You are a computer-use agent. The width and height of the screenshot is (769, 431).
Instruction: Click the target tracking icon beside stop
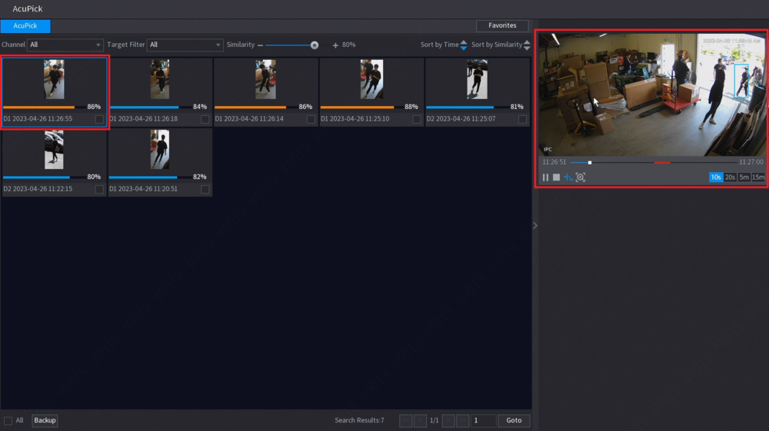click(569, 177)
